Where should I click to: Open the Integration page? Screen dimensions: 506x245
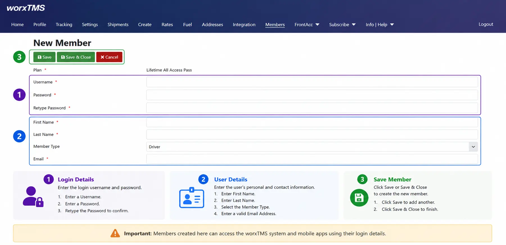pos(244,24)
